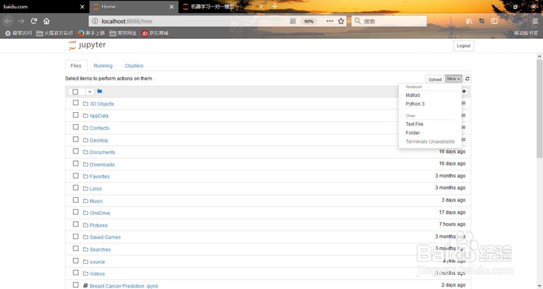Tick the checkbox for Desktop
The height and width of the screenshot is (289, 543).
point(75,139)
